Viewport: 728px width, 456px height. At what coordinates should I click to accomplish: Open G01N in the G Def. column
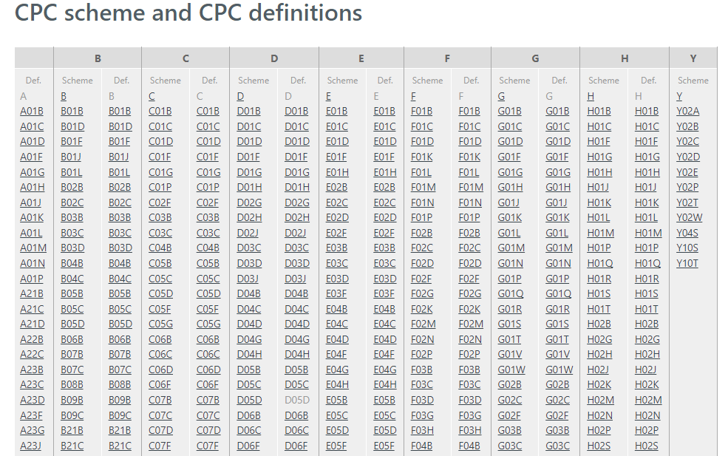(x=558, y=263)
